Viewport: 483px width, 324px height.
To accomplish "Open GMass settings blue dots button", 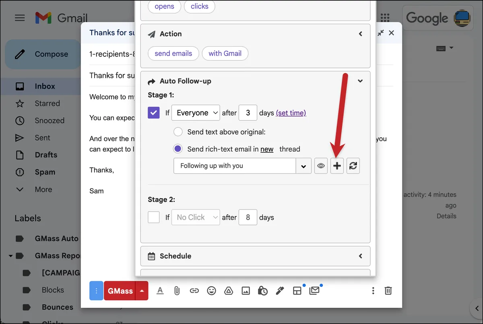I will 96,291.
